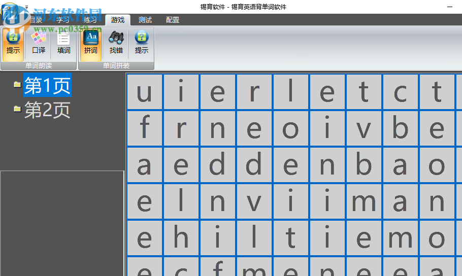This screenshot has width=462, height=276.
Task: Open the 测试 tab
Action: click(145, 20)
